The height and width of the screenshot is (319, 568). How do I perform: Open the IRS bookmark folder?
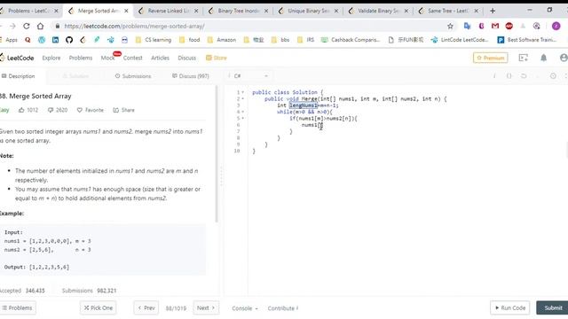[x=305, y=40]
